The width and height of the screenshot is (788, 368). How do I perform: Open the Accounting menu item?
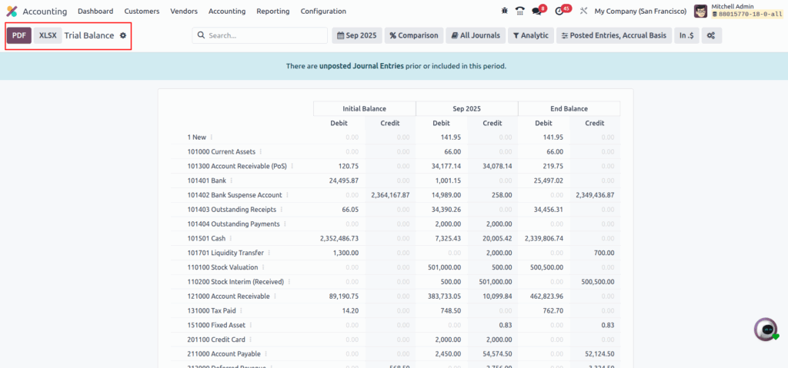(227, 11)
